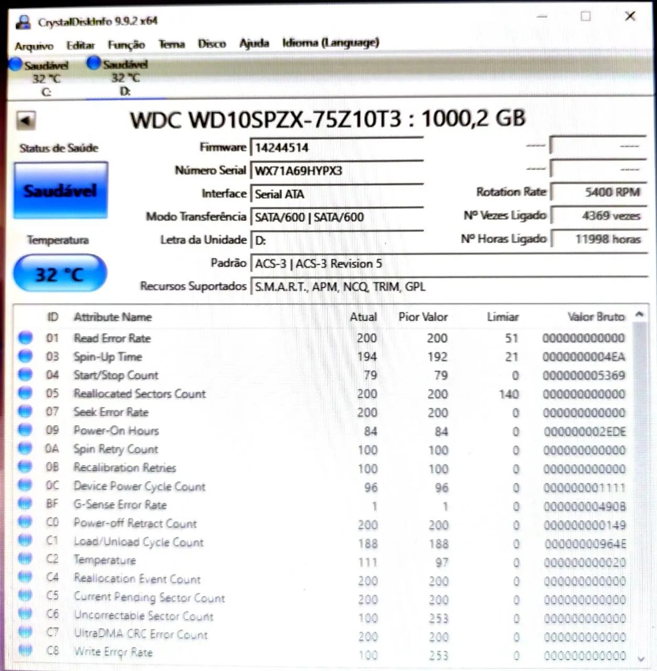This screenshot has width=657, height=671.
Task: Click status icon for Start/Stop Count
Action: 25,374
